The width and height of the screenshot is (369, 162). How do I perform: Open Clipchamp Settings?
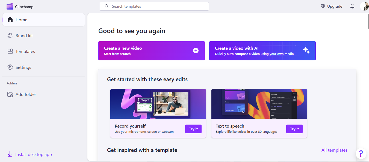point(23,67)
